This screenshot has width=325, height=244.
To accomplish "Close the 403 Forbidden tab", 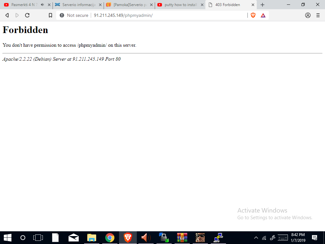I will point(253,5).
